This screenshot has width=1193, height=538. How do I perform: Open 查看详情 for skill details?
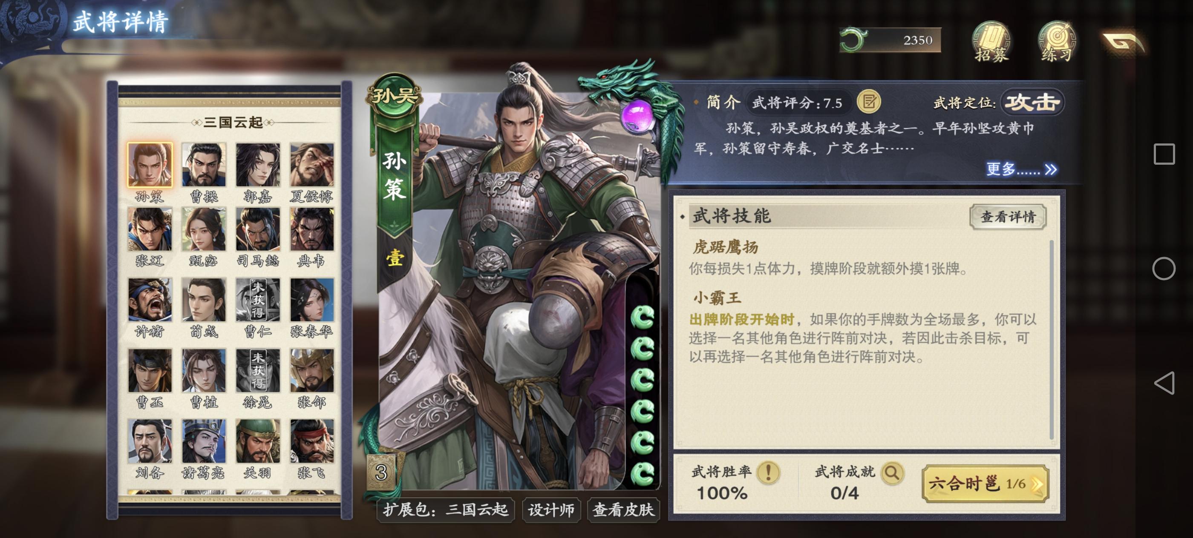point(1008,217)
